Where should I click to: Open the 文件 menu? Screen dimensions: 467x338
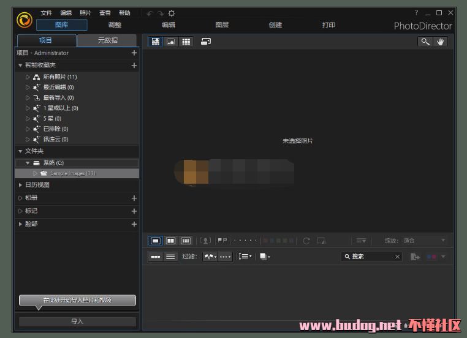[47, 13]
